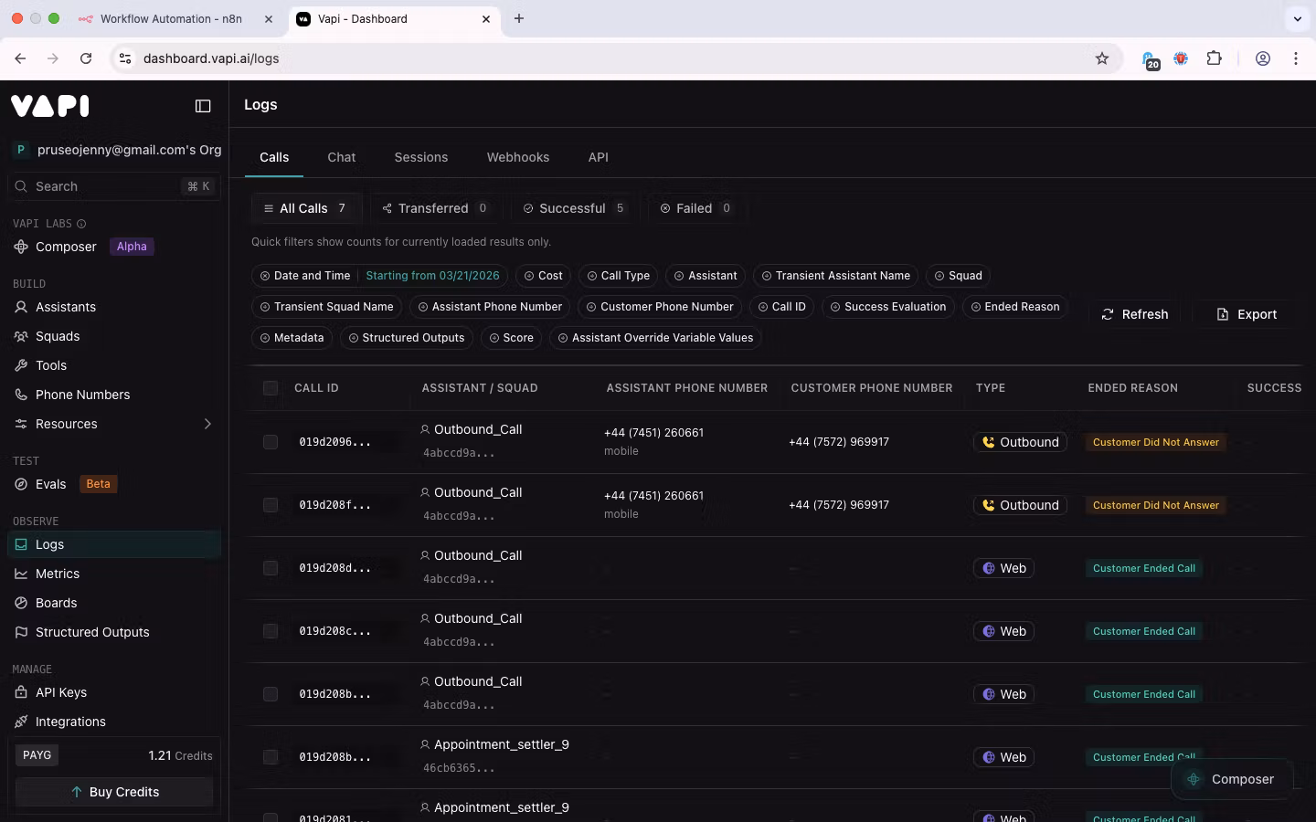
Task: Click the floating Composer button
Action: [x=1230, y=779]
